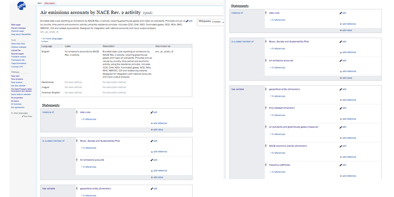The height and width of the screenshot is (197, 394).
Task: Add a reference to the NACE economic activity statement
Action: click(348, 157)
